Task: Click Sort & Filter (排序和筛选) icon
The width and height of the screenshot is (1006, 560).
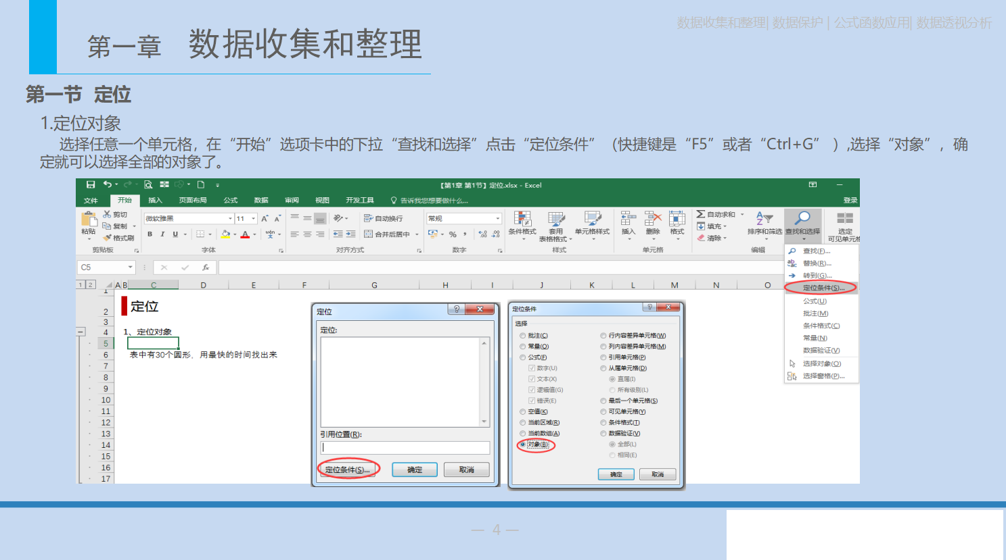Action: point(764,218)
